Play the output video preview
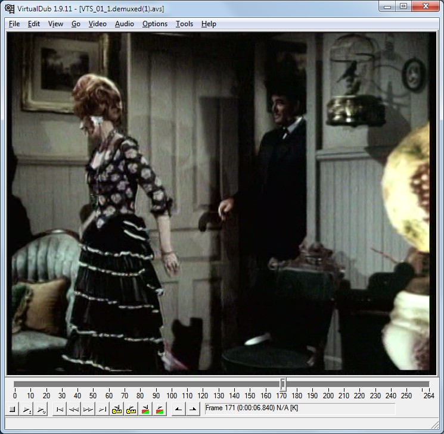444x434 pixels. [41, 409]
